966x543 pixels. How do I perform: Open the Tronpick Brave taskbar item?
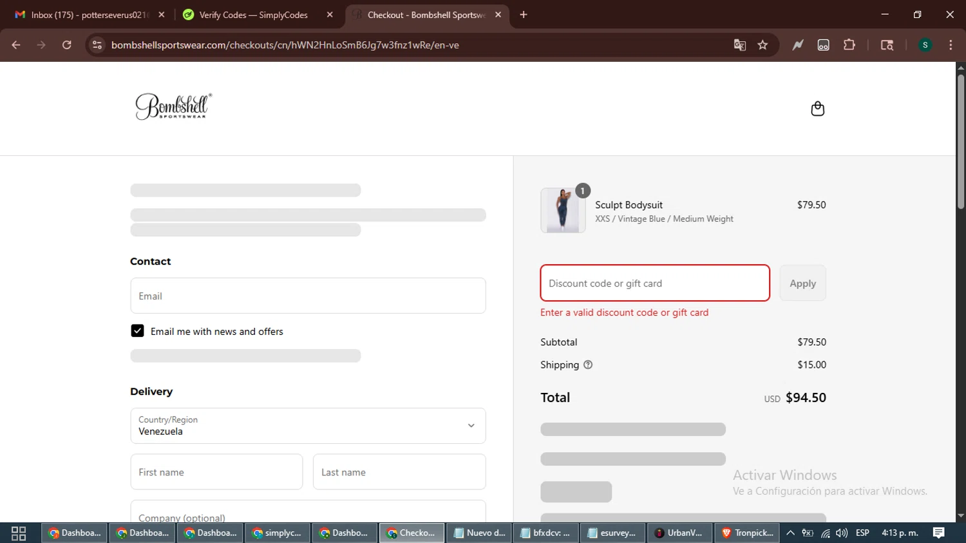[747, 533]
